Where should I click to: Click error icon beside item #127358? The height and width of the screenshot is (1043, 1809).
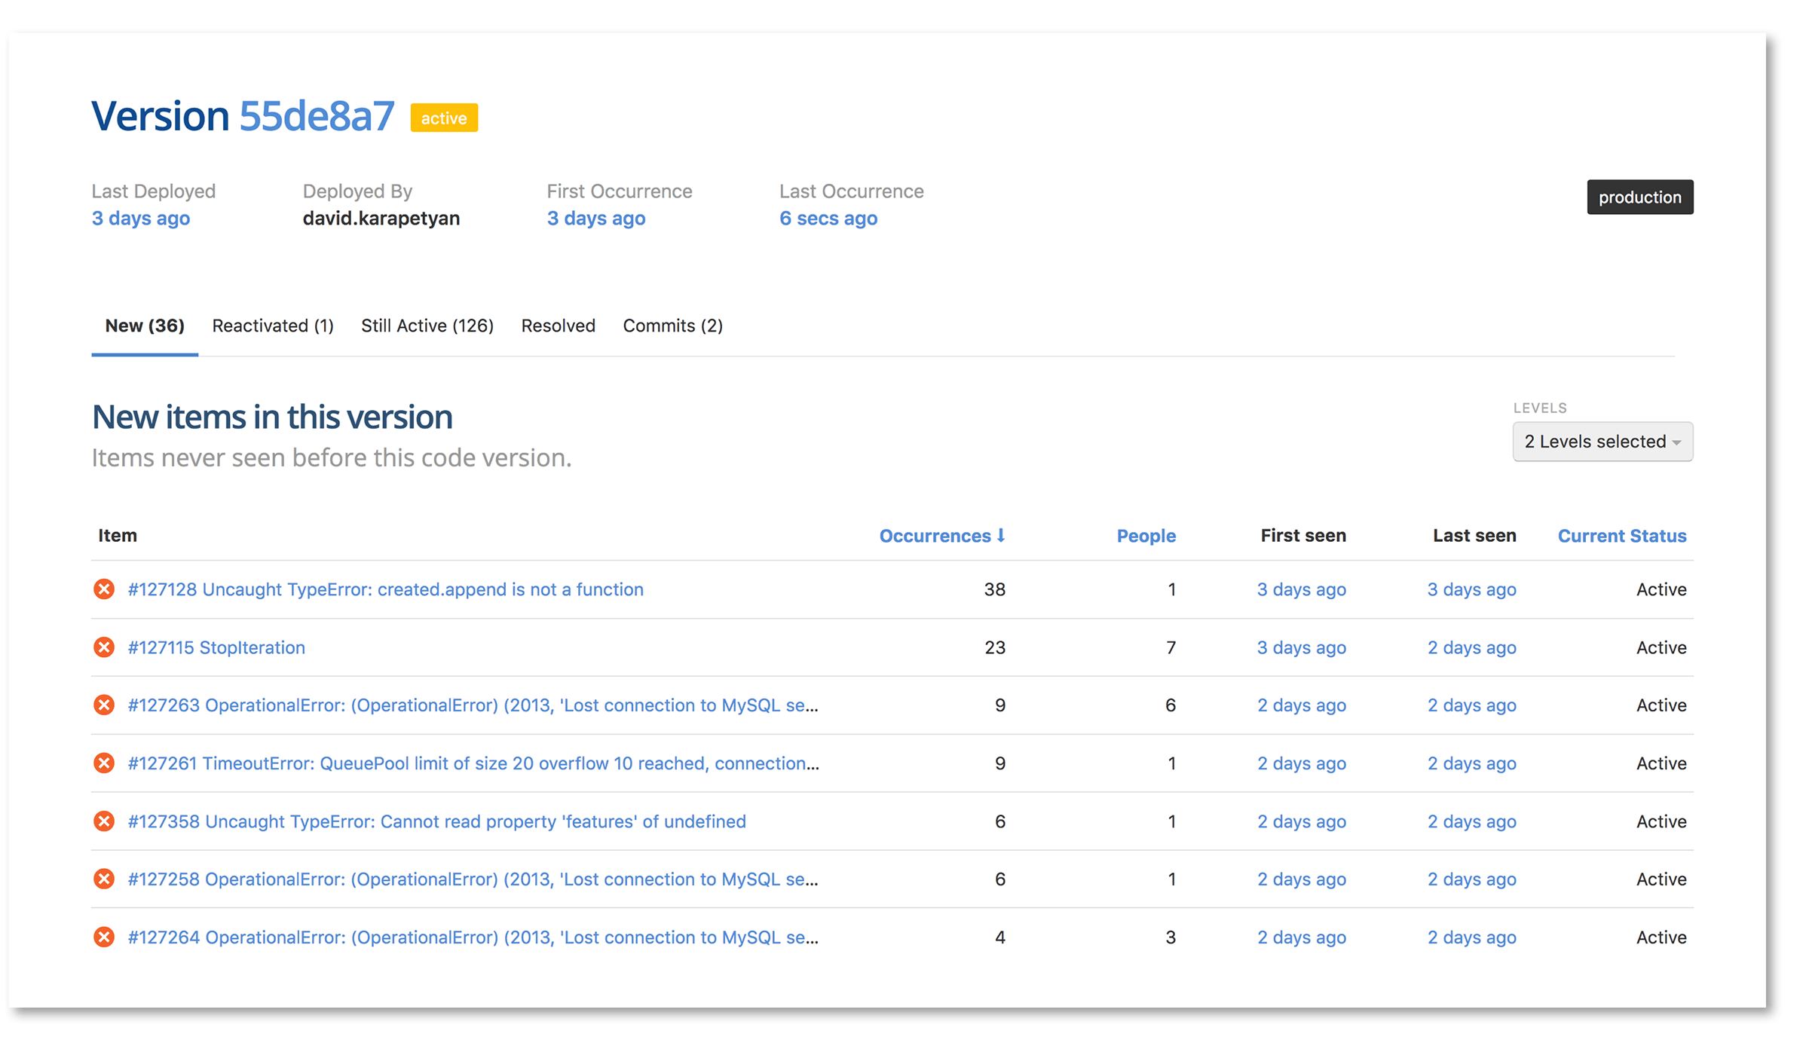[x=104, y=821]
